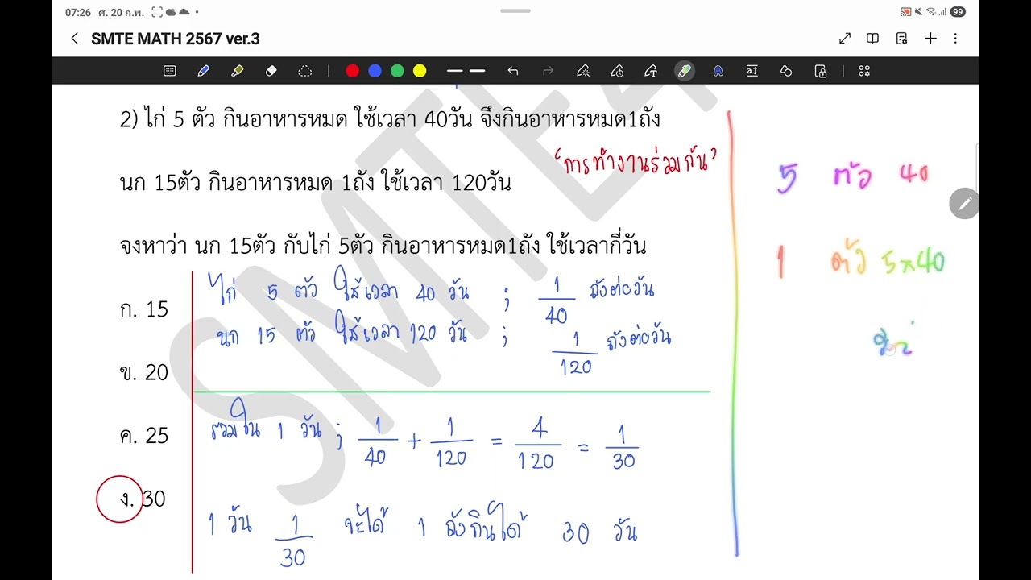Image resolution: width=1031 pixels, height=580 pixels.
Task: Choose the second pen thickness line
Action: point(478,71)
